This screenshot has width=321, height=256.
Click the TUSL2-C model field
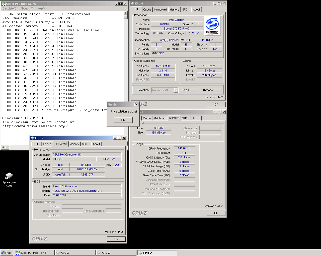coord(74,159)
